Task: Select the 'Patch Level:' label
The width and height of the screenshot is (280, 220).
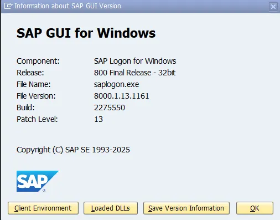Action: (37, 119)
